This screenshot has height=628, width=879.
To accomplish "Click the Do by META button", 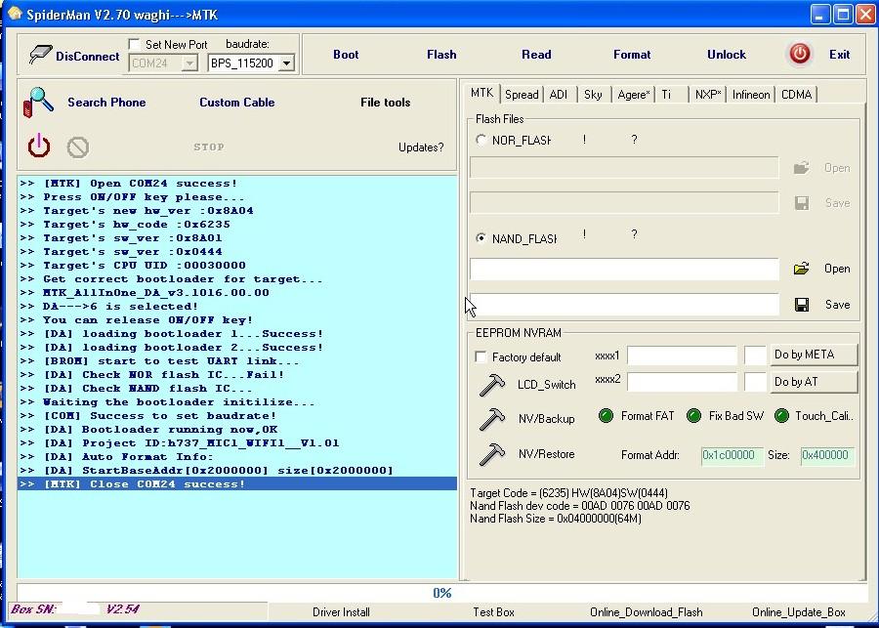I will click(814, 355).
